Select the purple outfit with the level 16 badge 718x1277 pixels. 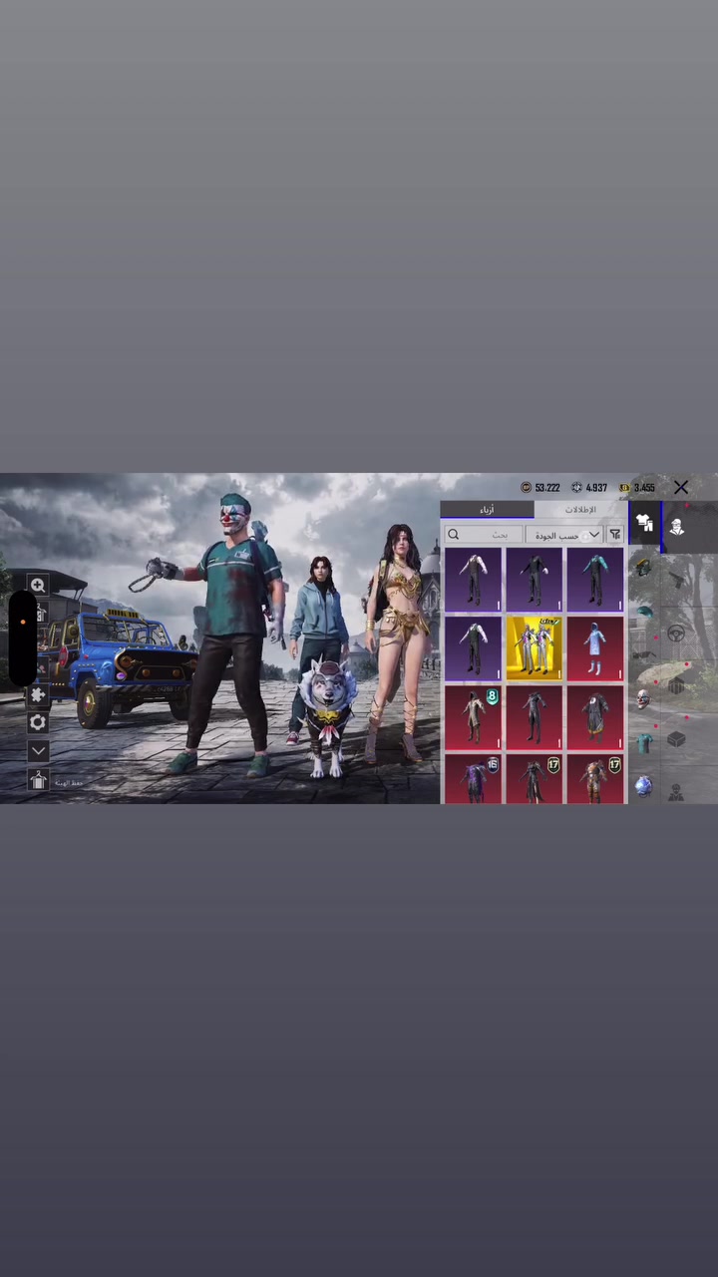(473, 779)
